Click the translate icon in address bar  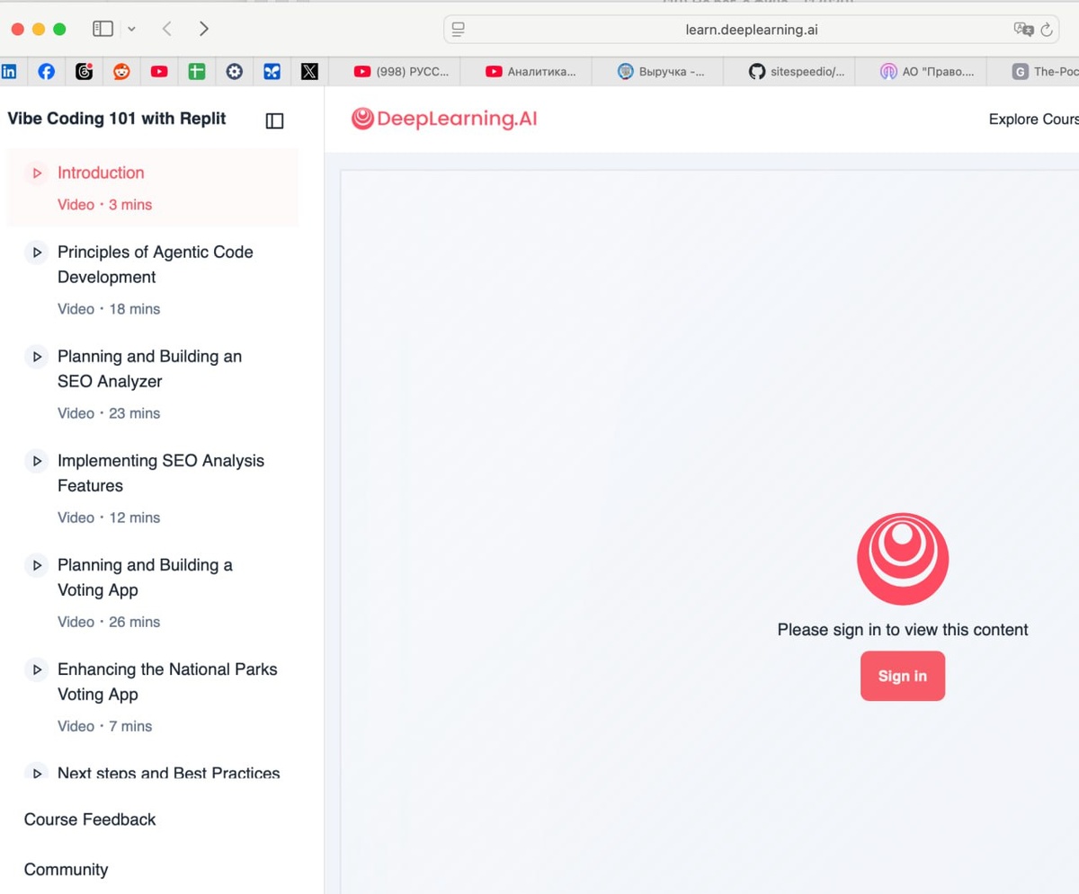pyautogui.click(x=1023, y=30)
